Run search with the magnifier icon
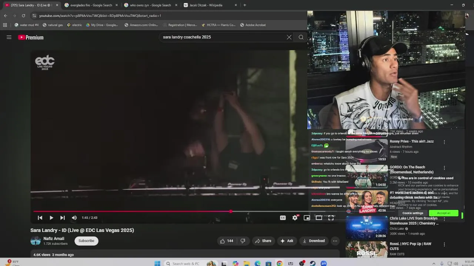The height and width of the screenshot is (266, 474). 301,37
